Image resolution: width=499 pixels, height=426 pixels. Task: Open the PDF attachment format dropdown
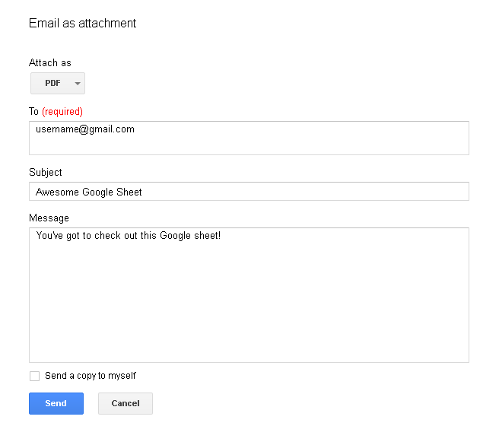[58, 84]
